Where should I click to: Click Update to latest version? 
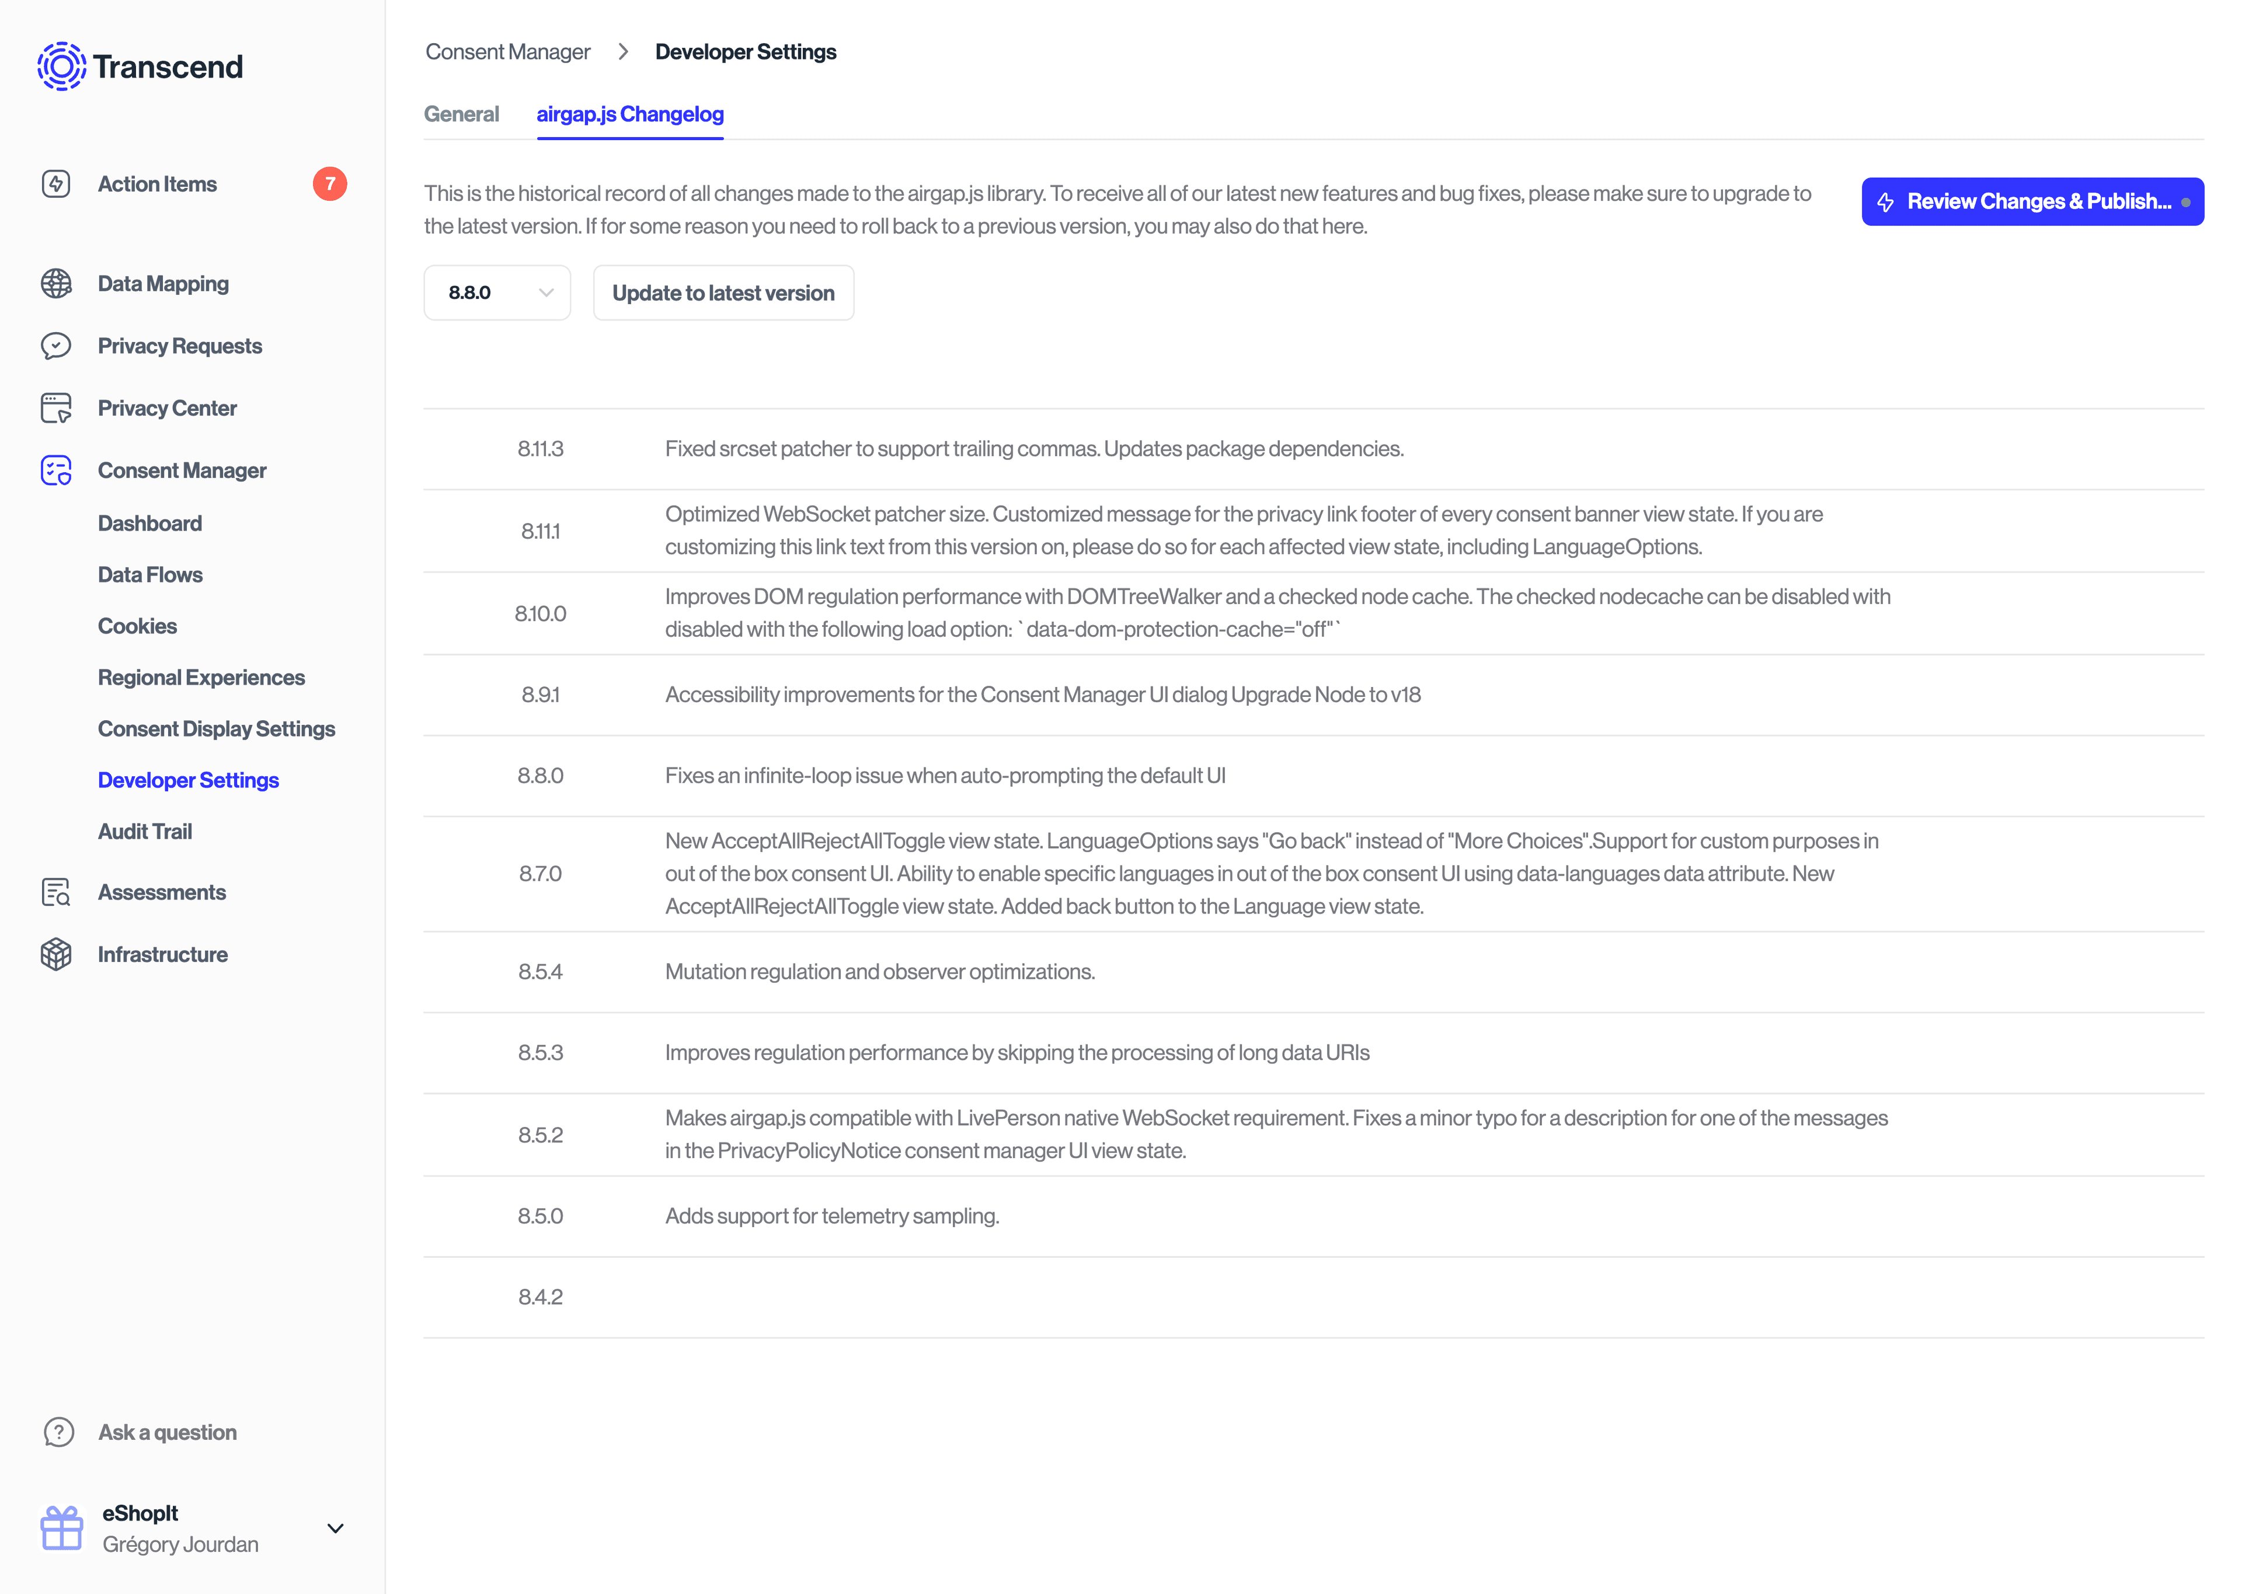[x=722, y=292]
